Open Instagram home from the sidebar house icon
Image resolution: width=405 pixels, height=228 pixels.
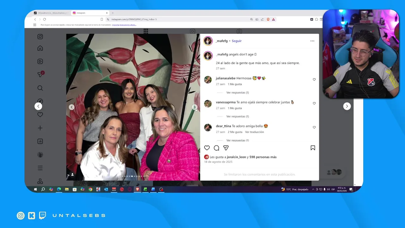[40, 48]
